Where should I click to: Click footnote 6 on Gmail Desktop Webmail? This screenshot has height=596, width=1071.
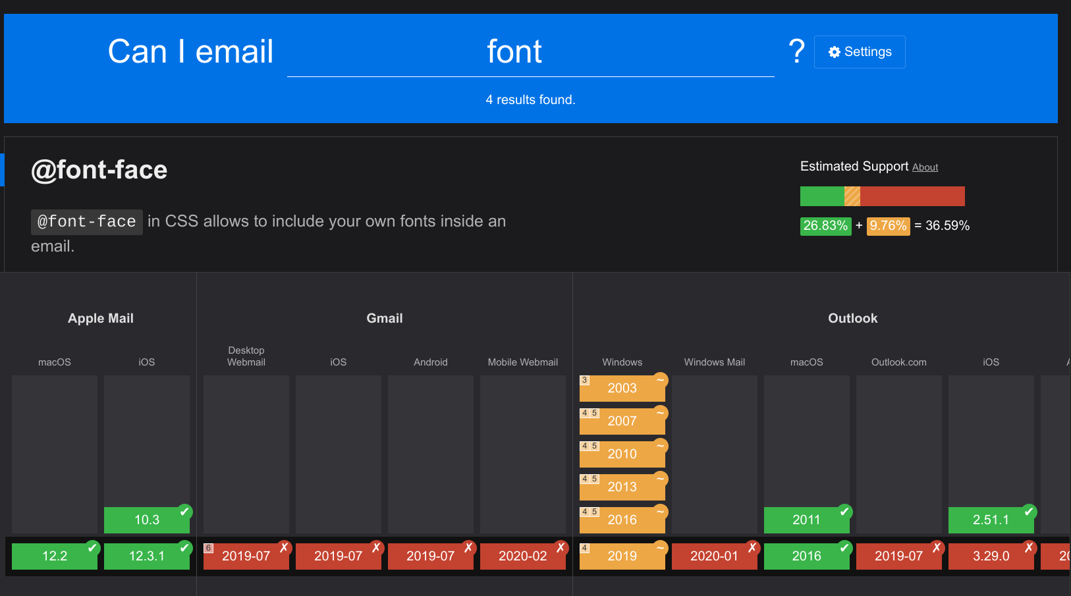(x=208, y=548)
